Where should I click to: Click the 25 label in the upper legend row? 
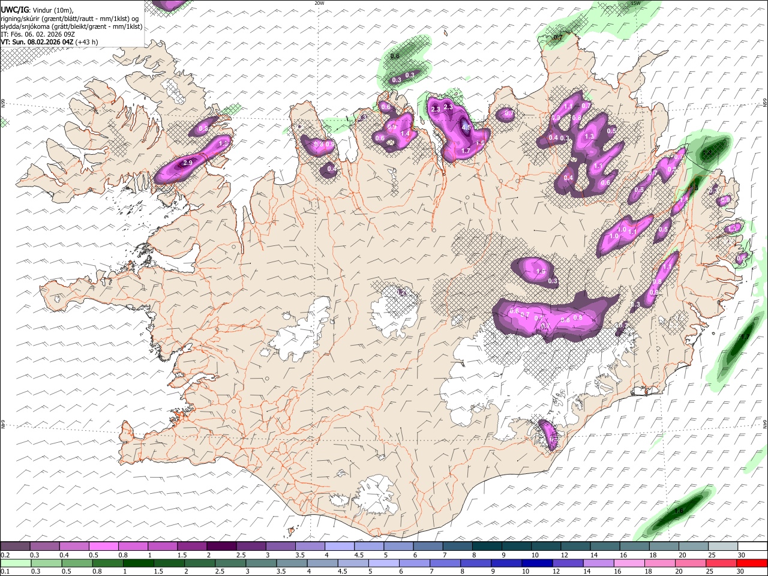712,555
